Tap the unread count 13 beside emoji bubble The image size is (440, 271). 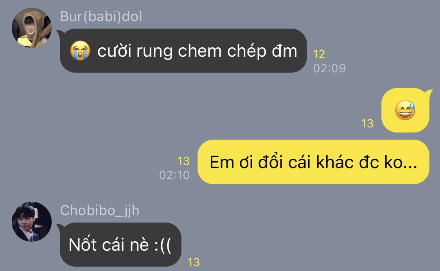click(x=367, y=124)
